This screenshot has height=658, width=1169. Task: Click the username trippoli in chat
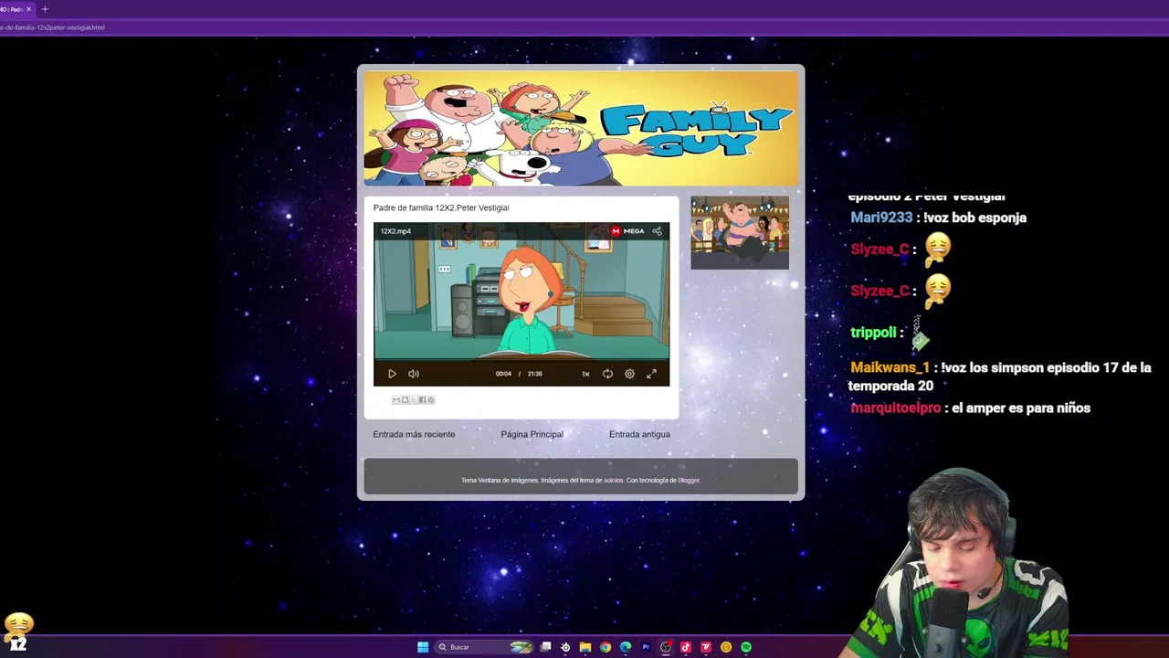pos(873,333)
